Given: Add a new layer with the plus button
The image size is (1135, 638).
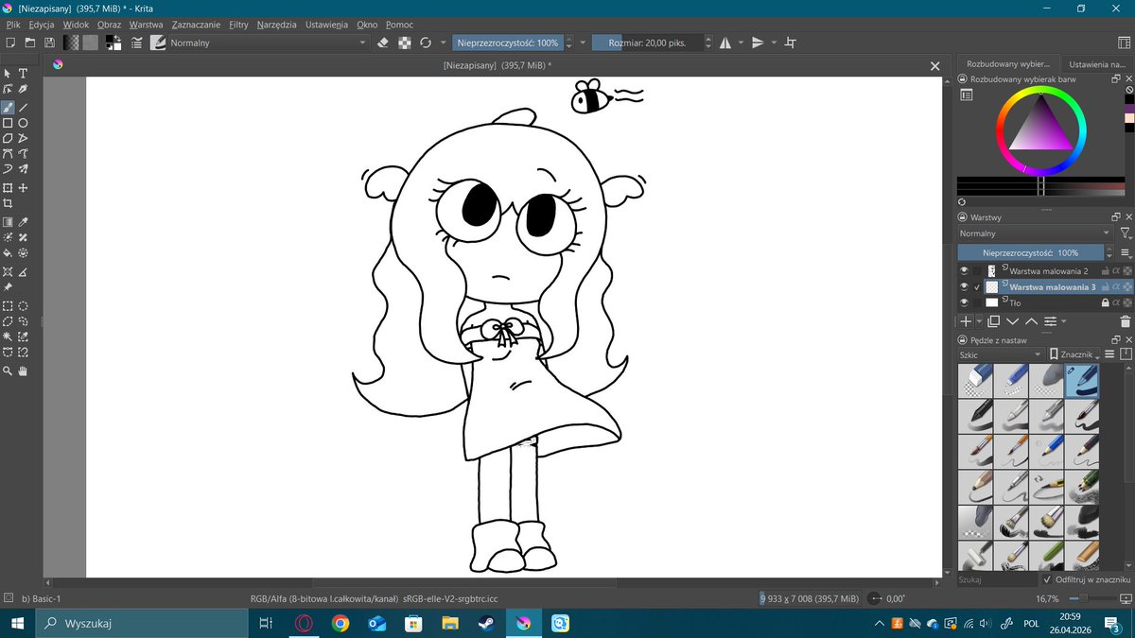Looking at the screenshot, I should 964,321.
